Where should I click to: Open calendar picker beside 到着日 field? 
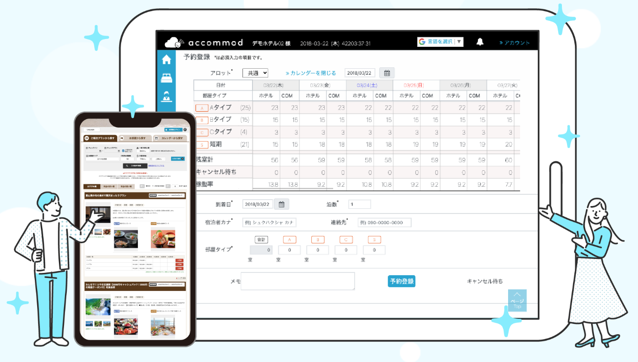pyautogui.click(x=282, y=204)
